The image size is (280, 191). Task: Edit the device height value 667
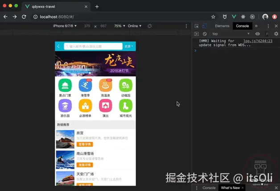click(103, 26)
